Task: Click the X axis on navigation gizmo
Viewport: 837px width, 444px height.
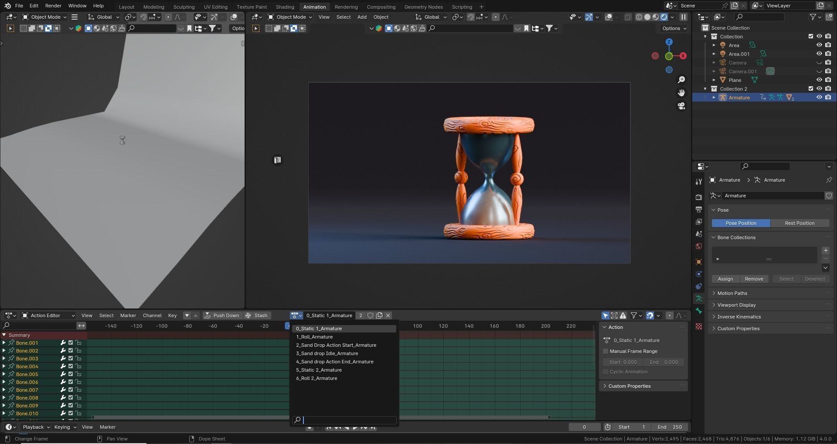Action: click(683, 56)
